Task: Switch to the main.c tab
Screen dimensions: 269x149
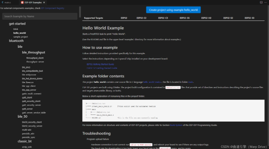Action: (7, 2)
